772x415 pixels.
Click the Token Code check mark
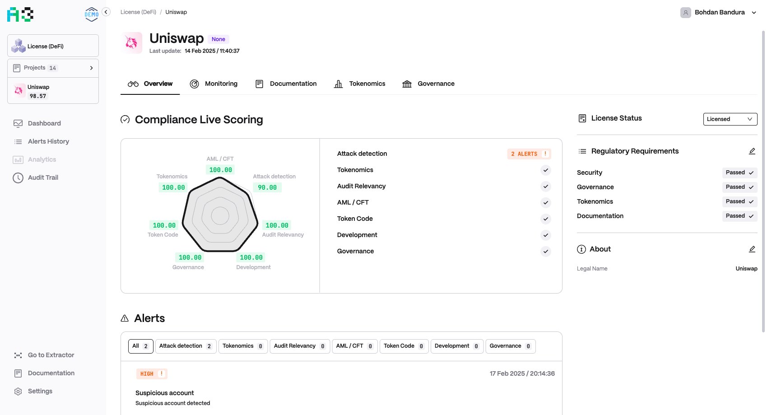point(546,219)
